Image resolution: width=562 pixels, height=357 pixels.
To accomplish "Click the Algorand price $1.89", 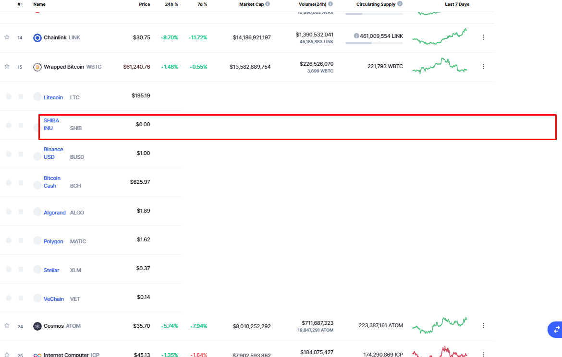I will 143,211.
